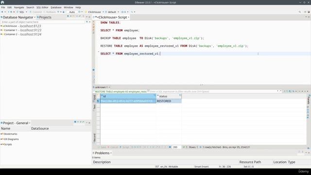Click Save in results toolbar
Screen dimensions: 311x175
[x=102, y=147]
